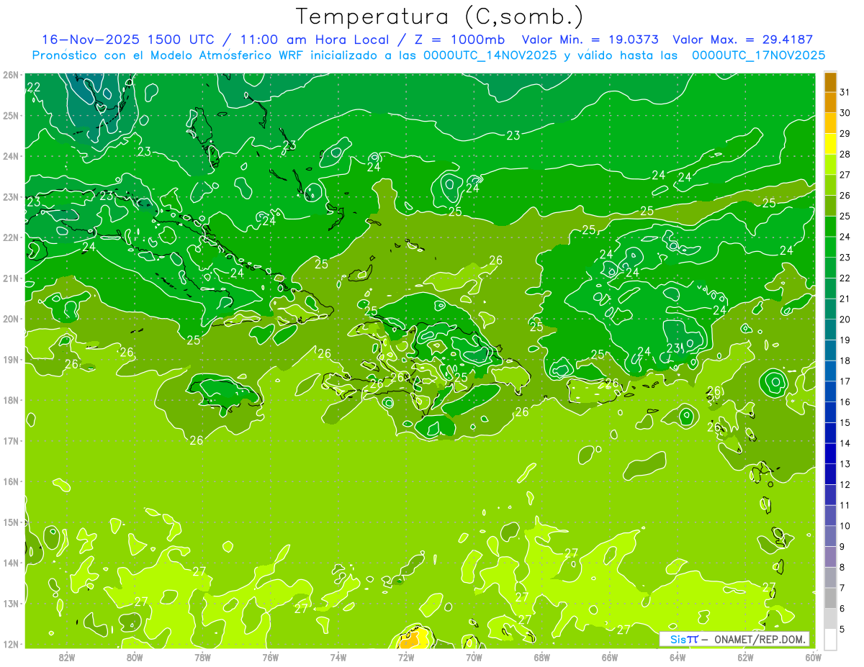
Task: Pick the orange swatch between scale labels 29 and 30
Action: tap(830, 123)
